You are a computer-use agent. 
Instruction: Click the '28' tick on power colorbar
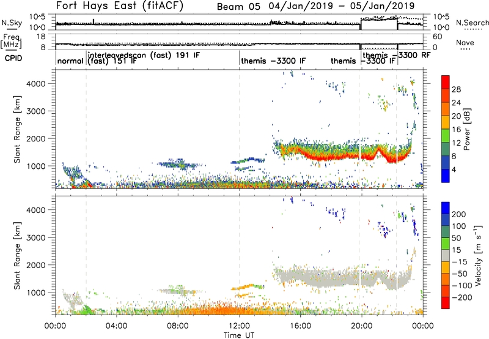click(x=456, y=89)
